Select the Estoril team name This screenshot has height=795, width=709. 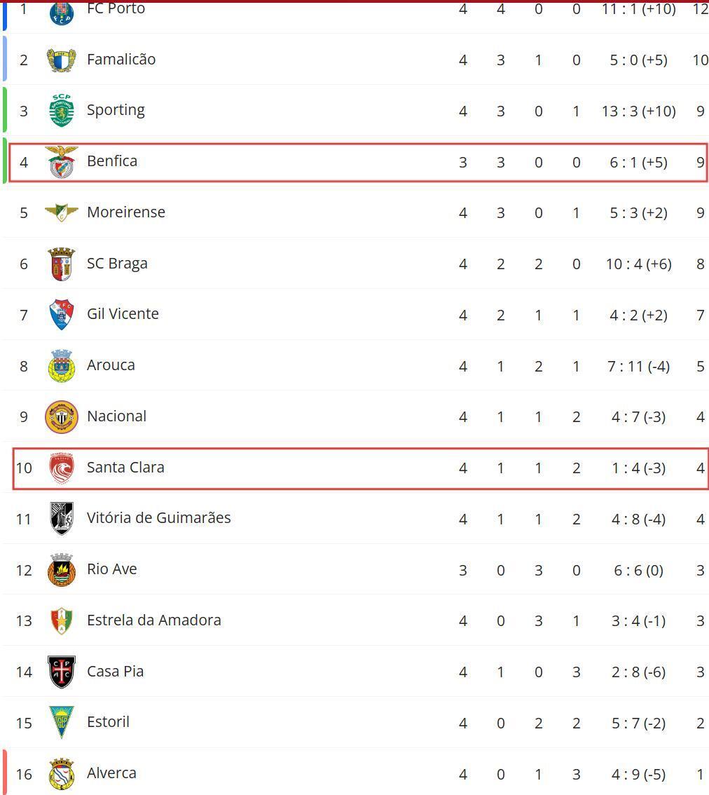(x=108, y=722)
